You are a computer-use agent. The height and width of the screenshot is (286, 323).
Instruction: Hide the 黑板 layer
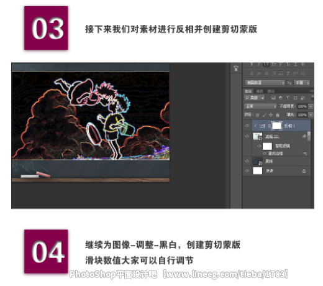coord(247,161)
